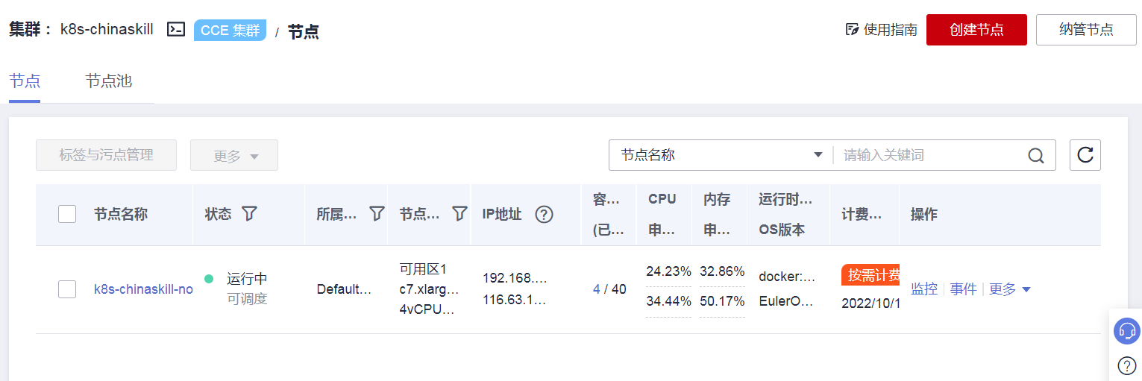Filter nodes by 状态 column funnel icon

250,214
